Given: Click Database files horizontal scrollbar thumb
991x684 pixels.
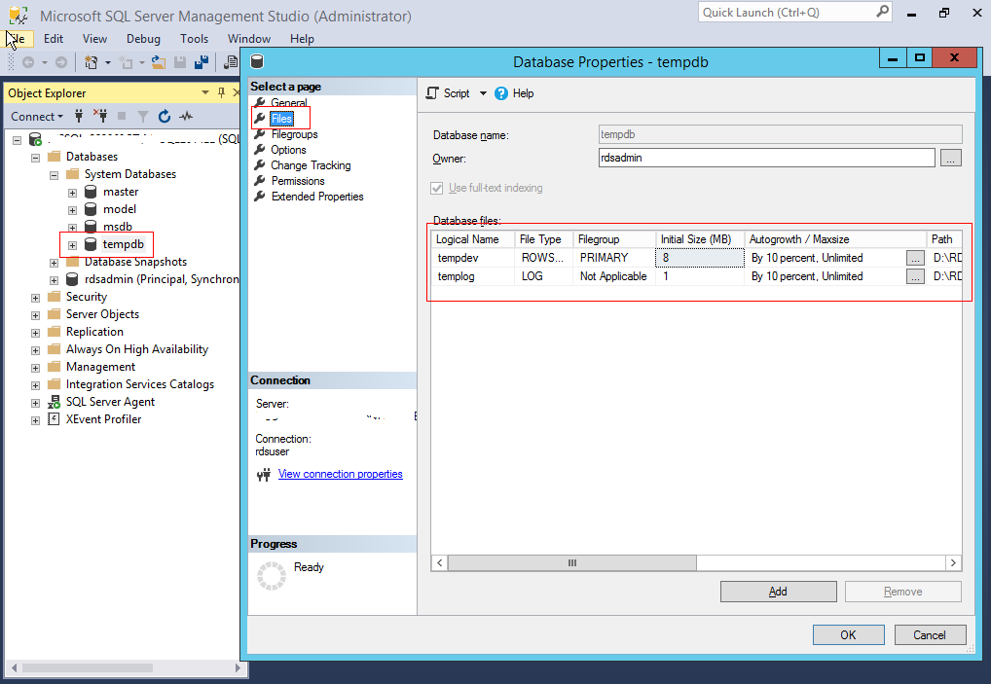Looking at the screenshot, I should (x=572, y=562).
